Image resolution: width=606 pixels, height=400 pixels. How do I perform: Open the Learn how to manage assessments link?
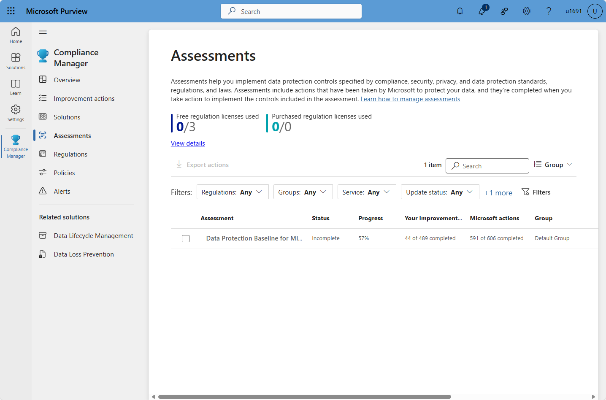[x=410, y=99]
